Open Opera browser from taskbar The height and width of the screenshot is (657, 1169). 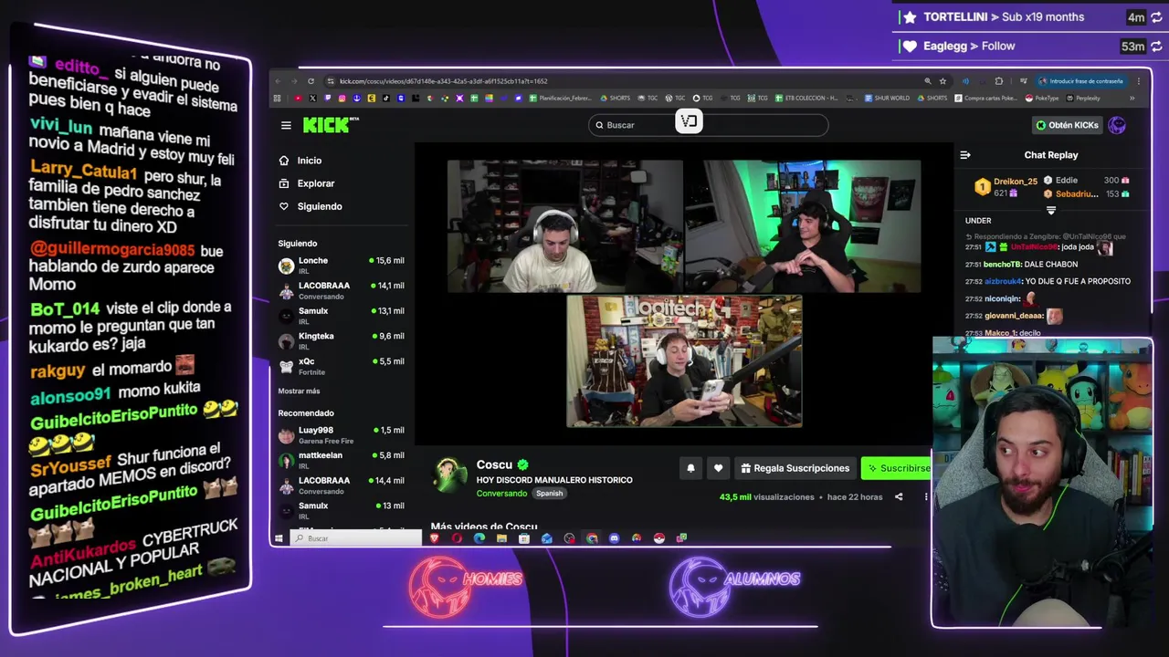click(457, 538)
